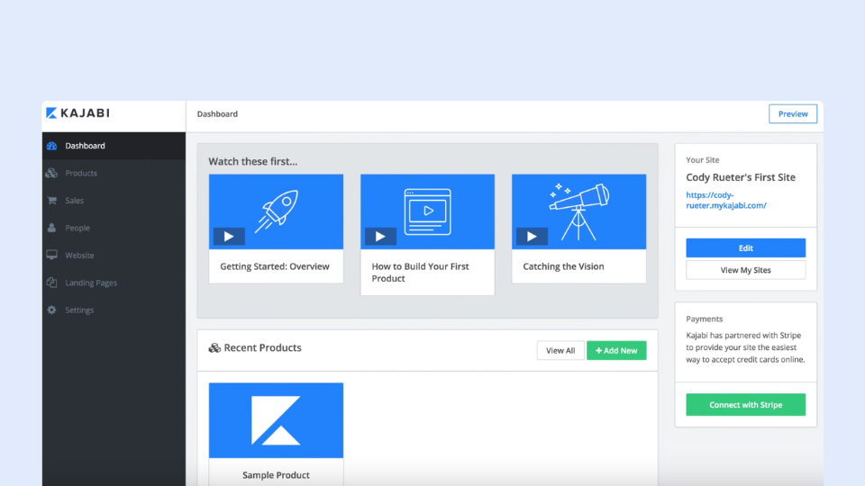Open the cody-rueter.mykajabi.com link
The width and height of the screenshot is (865, 486).
pyautogui.click(x=726, y=200)
